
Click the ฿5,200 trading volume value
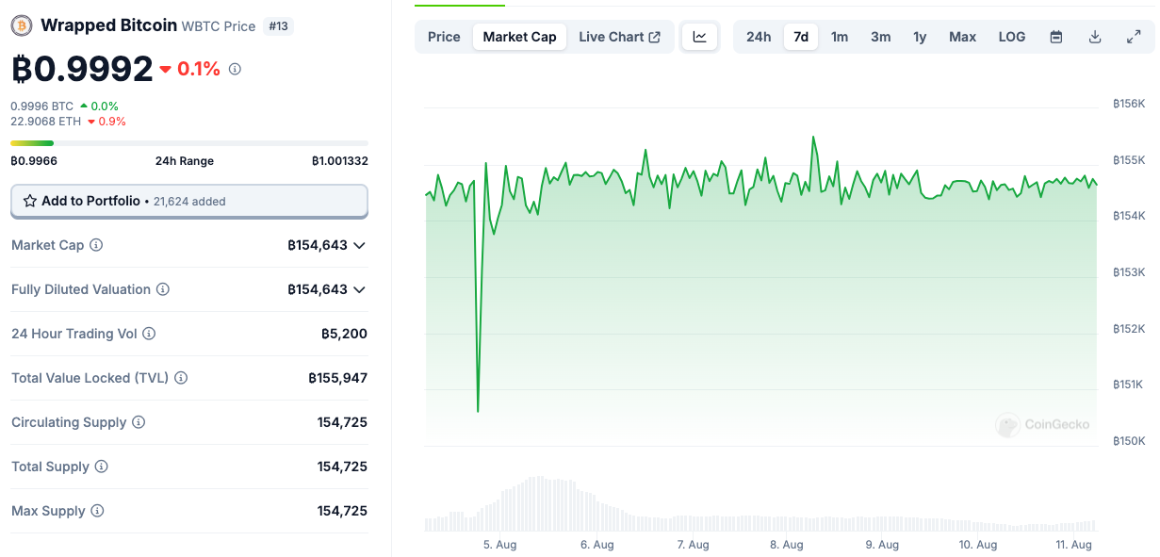[344, 334]
